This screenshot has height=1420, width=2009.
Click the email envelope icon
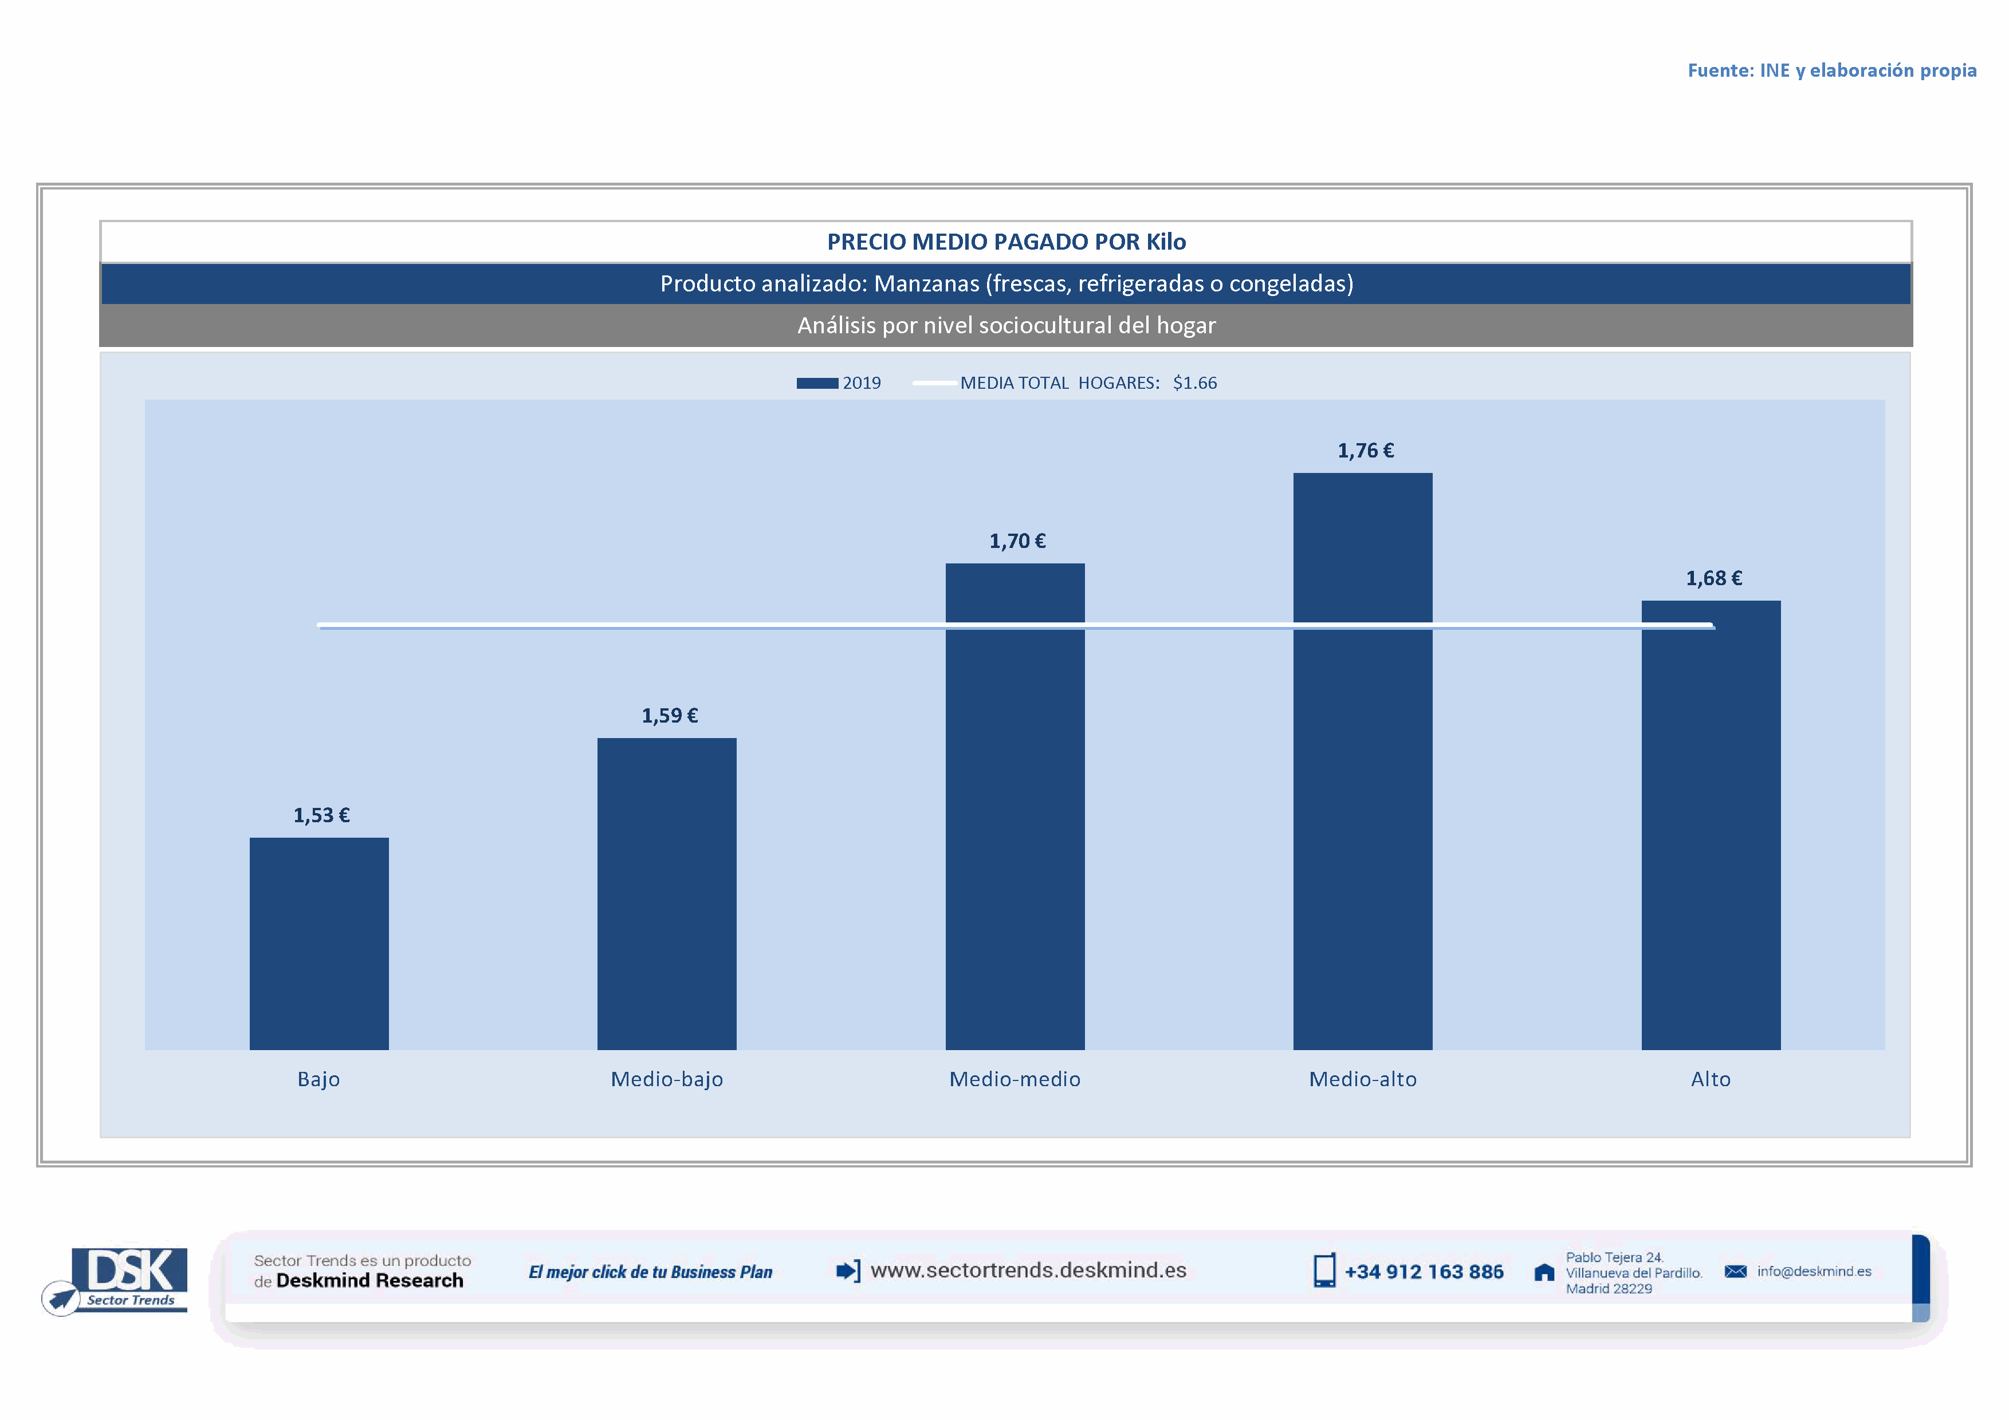[x=1735, y=1271]
